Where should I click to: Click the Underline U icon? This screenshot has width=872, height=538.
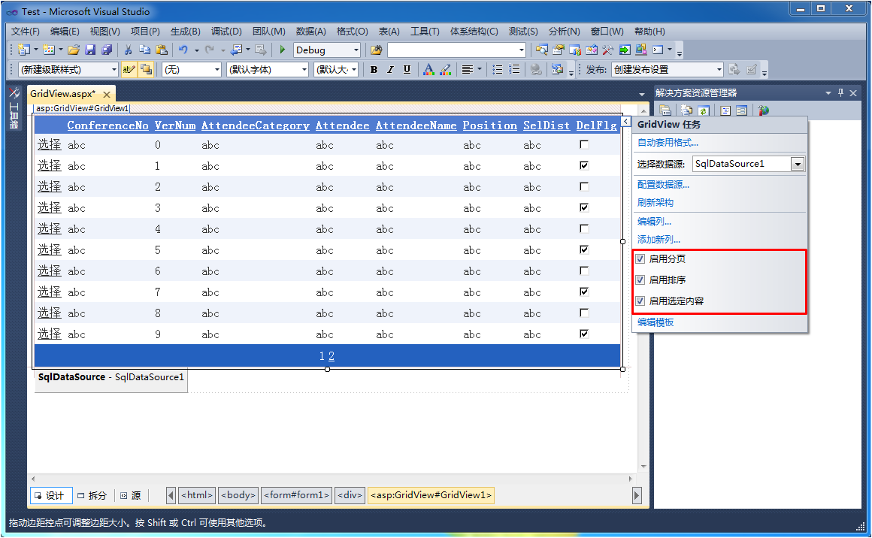pos(407,69)
